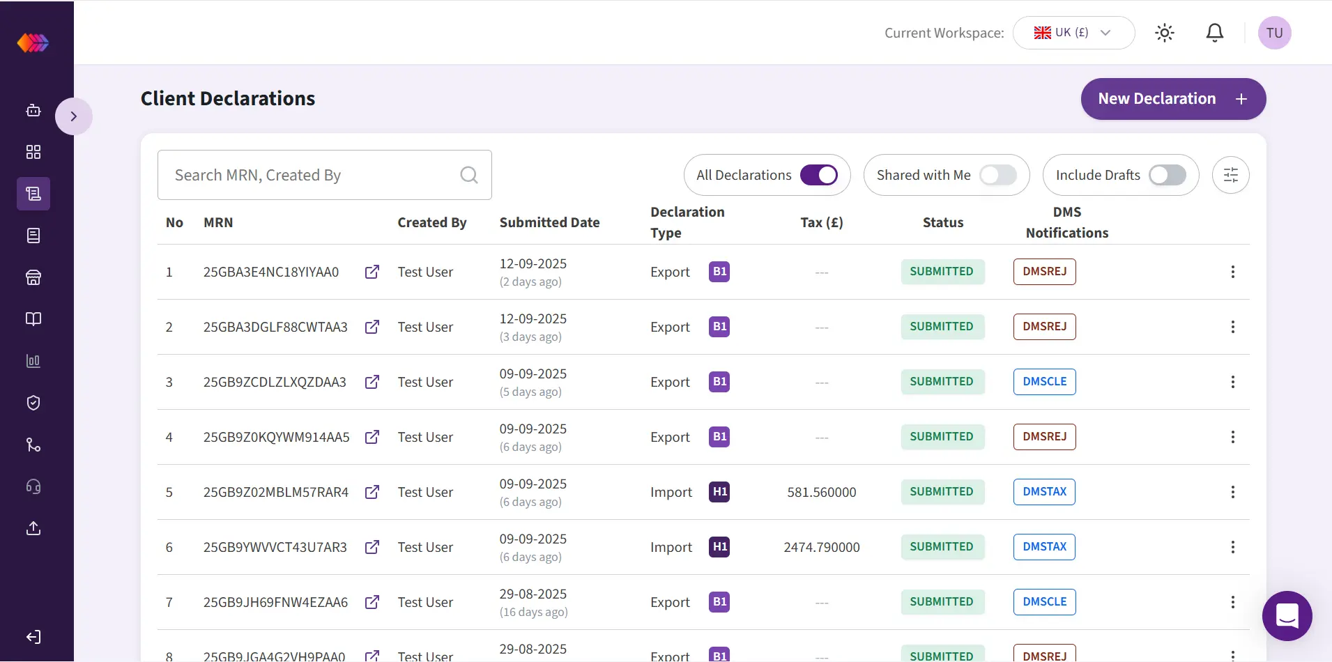The image size is (1332, 662).
Task: Select the highlighted declarations sidebar item
Action: pos(33,194)
